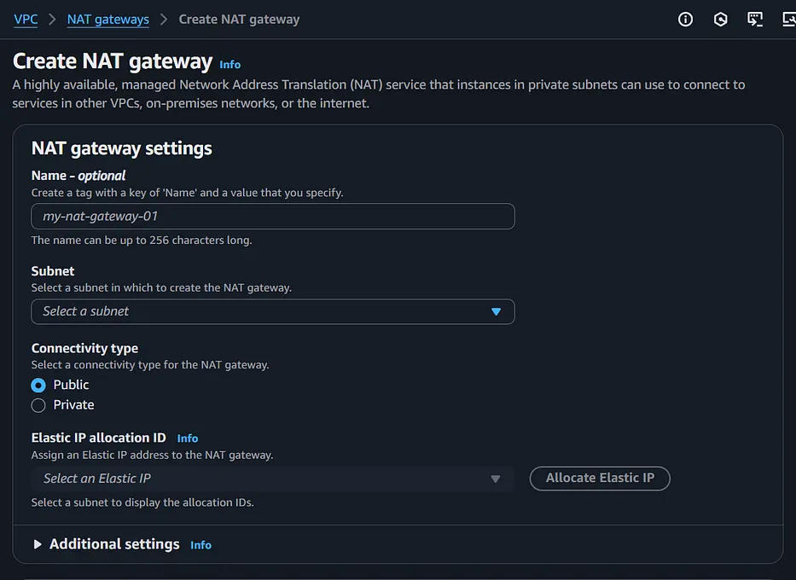Screen dimensions: 796x580
Task: Open Info link for Elastic IP allocation ID
Action: 188,438
